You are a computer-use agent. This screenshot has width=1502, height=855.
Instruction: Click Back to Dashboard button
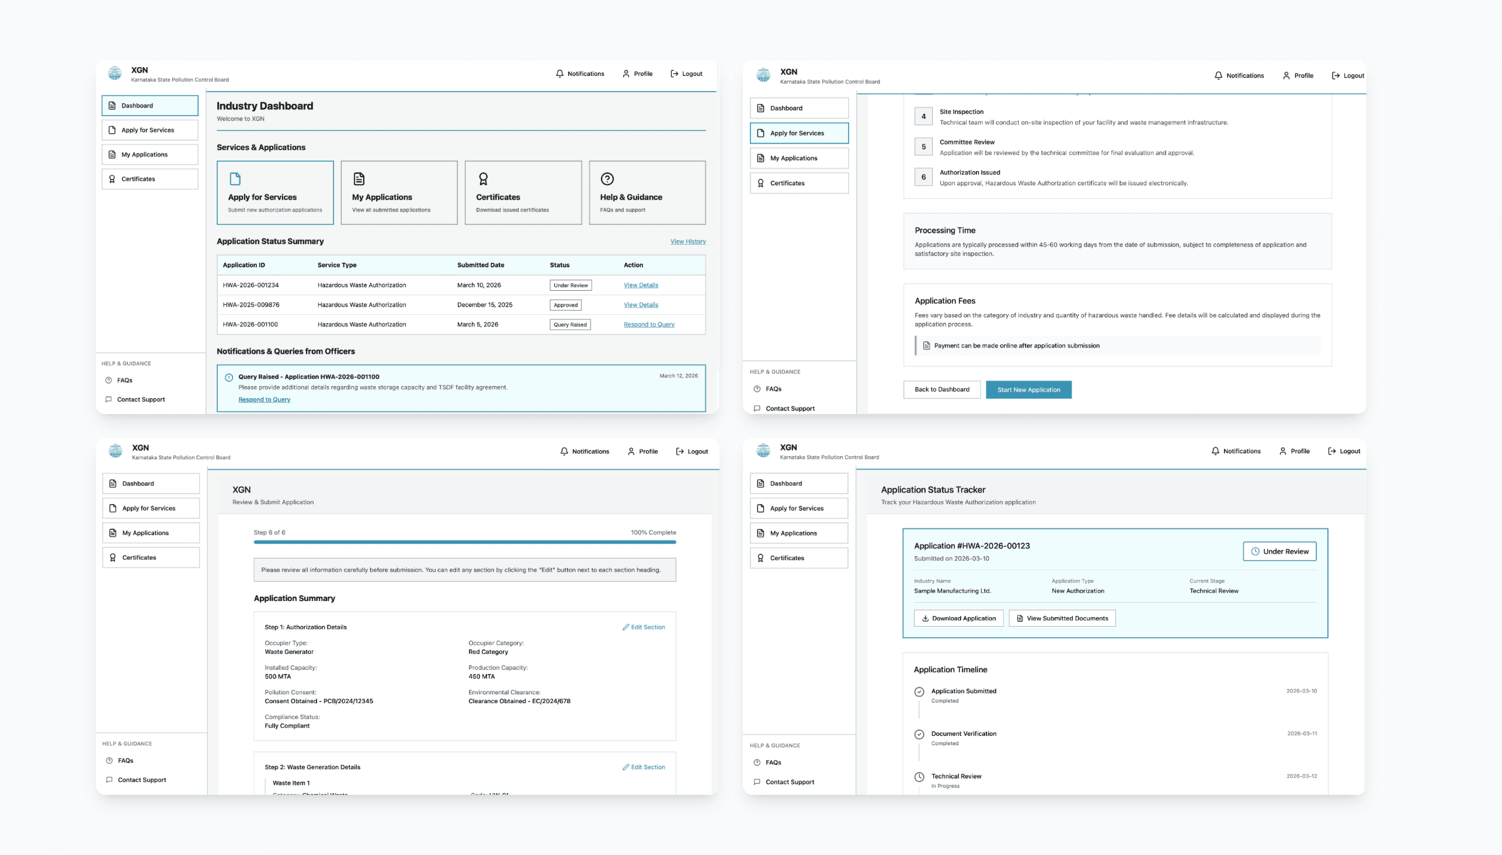(941, 390)
